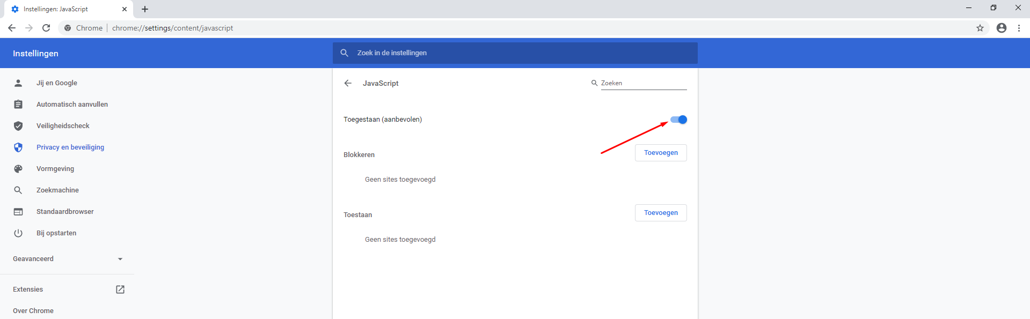This screenshot has width=1030, height=319.
Task: Reload the page with the refresh icon
Action: (x=46, y=28)
